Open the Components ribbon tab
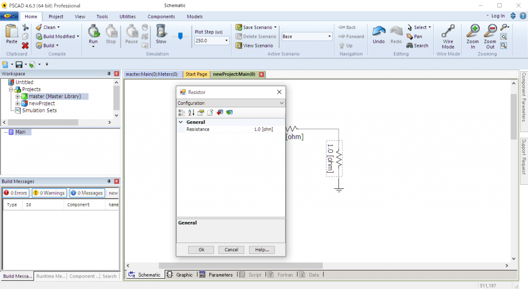Viewport: 528px width, 289px height. (161, 17)
